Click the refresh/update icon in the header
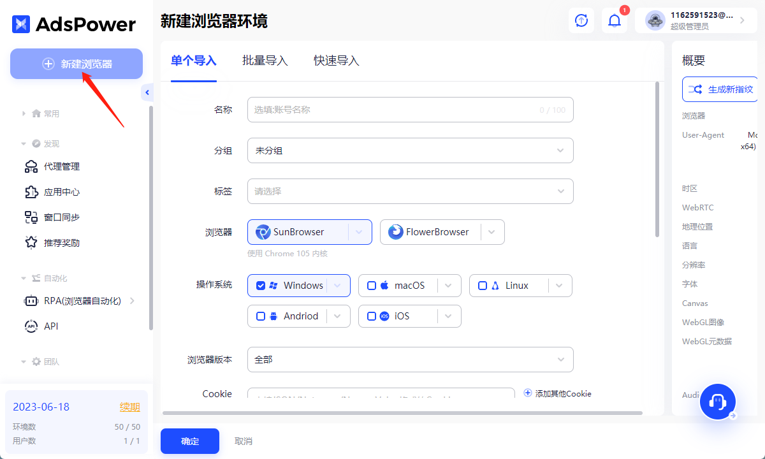 (x=581, y=20)
